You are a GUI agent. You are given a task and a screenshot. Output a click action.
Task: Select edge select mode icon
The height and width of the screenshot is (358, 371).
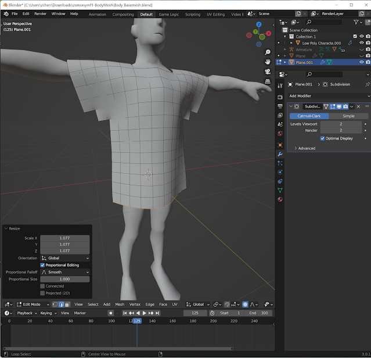point(61,304)
